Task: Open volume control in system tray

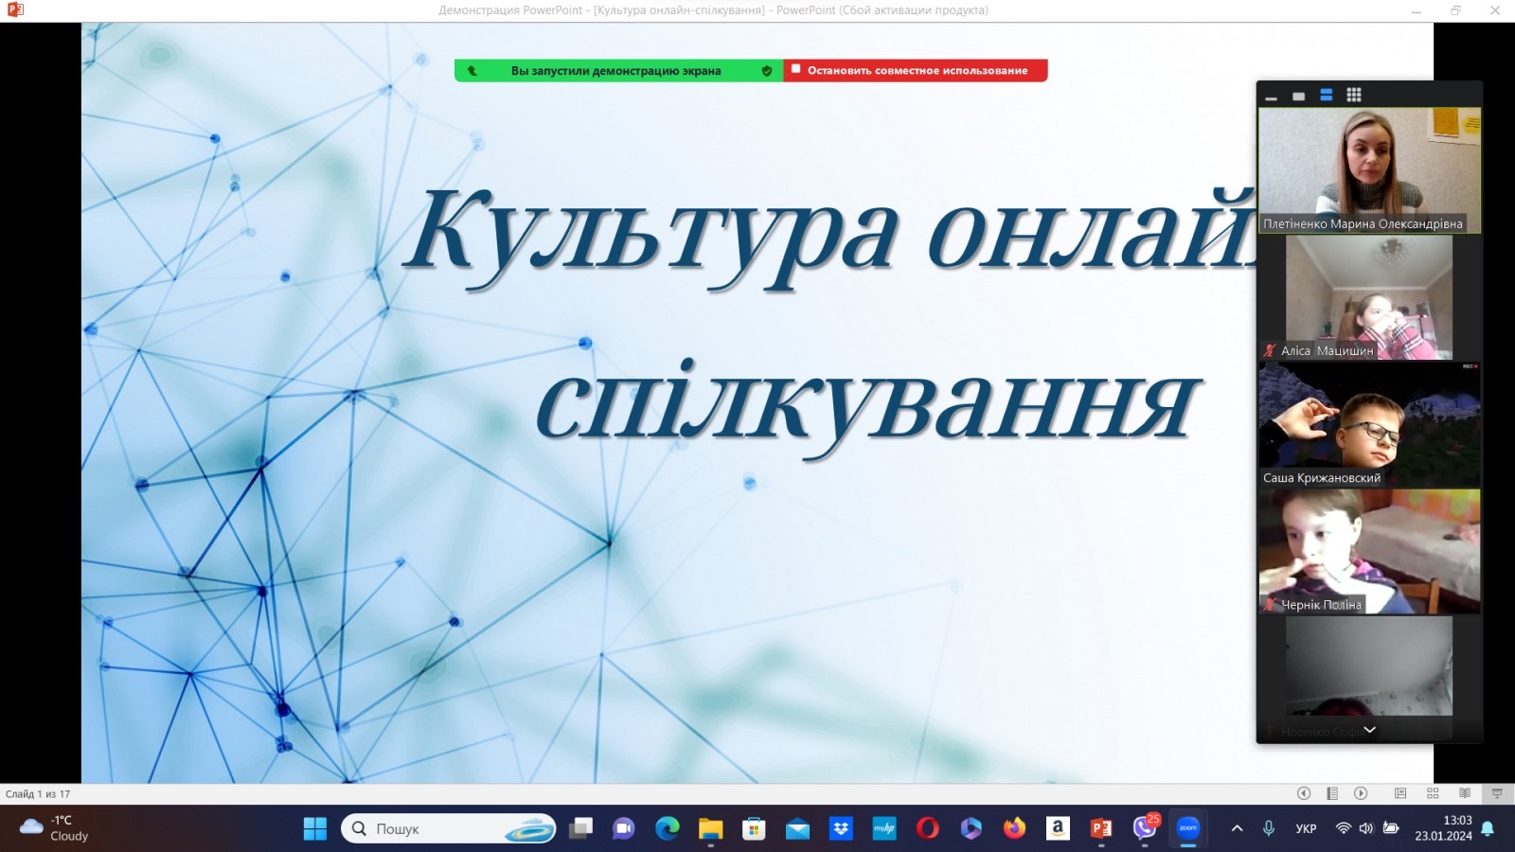Action: (1366, 828)
